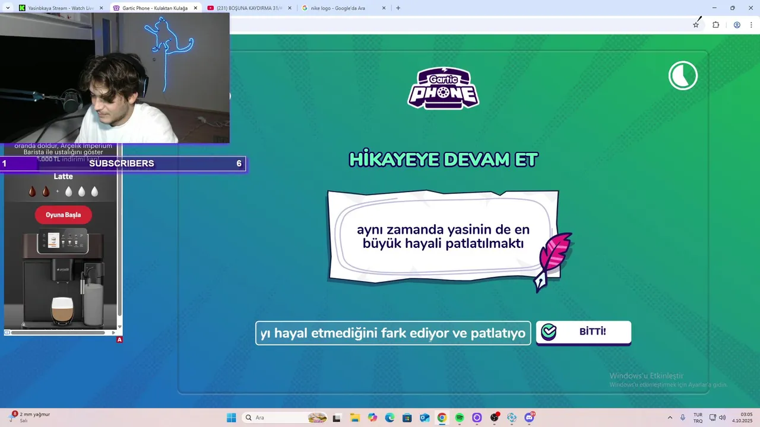Click the Latte label in the ad
This screenshot has height=427, width=760.
64,176
